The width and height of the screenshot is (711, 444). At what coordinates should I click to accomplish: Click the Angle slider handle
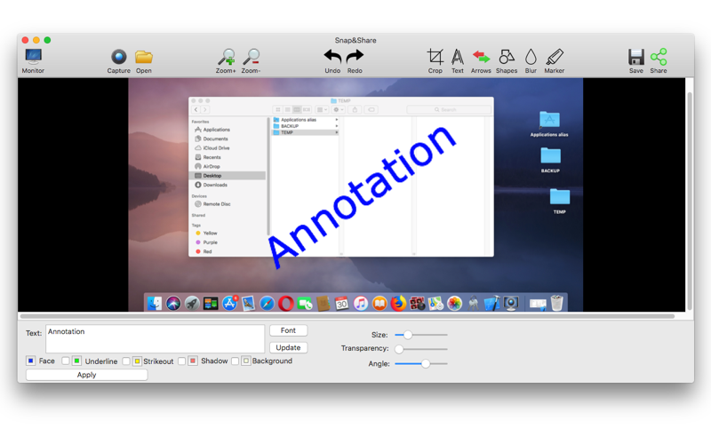pos(426,363)
